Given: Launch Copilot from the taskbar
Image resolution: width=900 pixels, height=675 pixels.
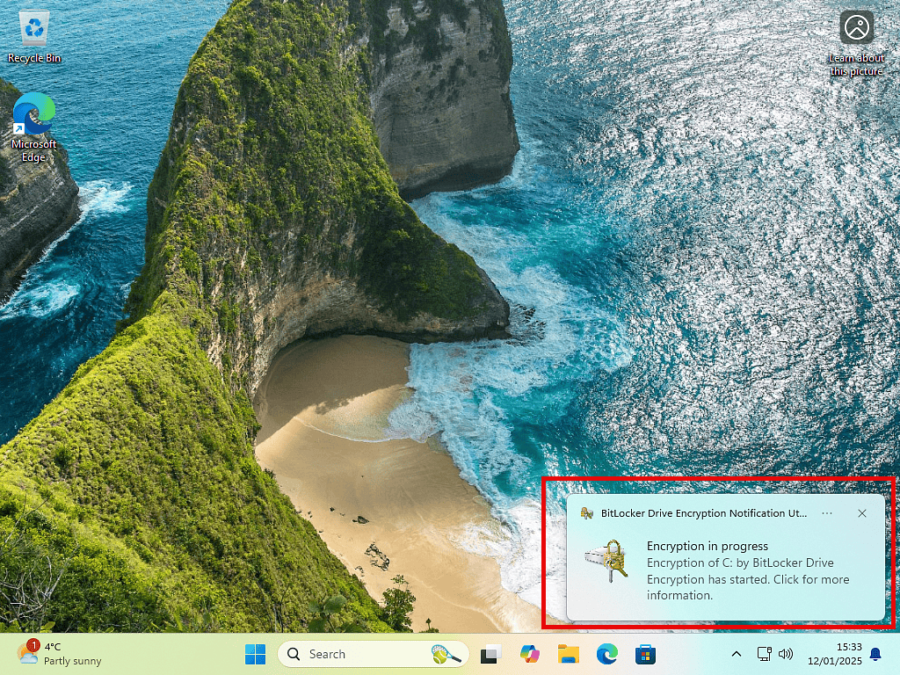Looking at the screenshot, I should 529,654.
